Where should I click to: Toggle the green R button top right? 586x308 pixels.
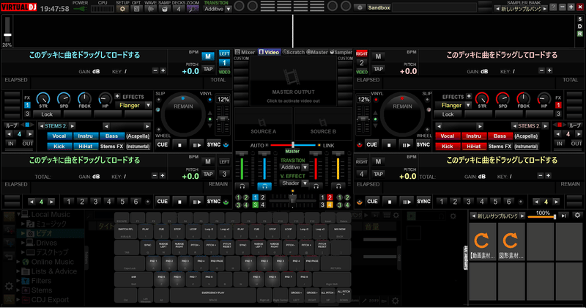pyautogui.click(x=579, y=34)
